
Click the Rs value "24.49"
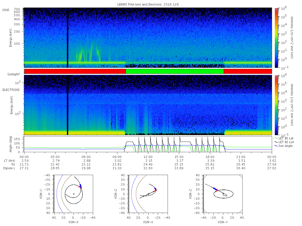coord(148,164)
